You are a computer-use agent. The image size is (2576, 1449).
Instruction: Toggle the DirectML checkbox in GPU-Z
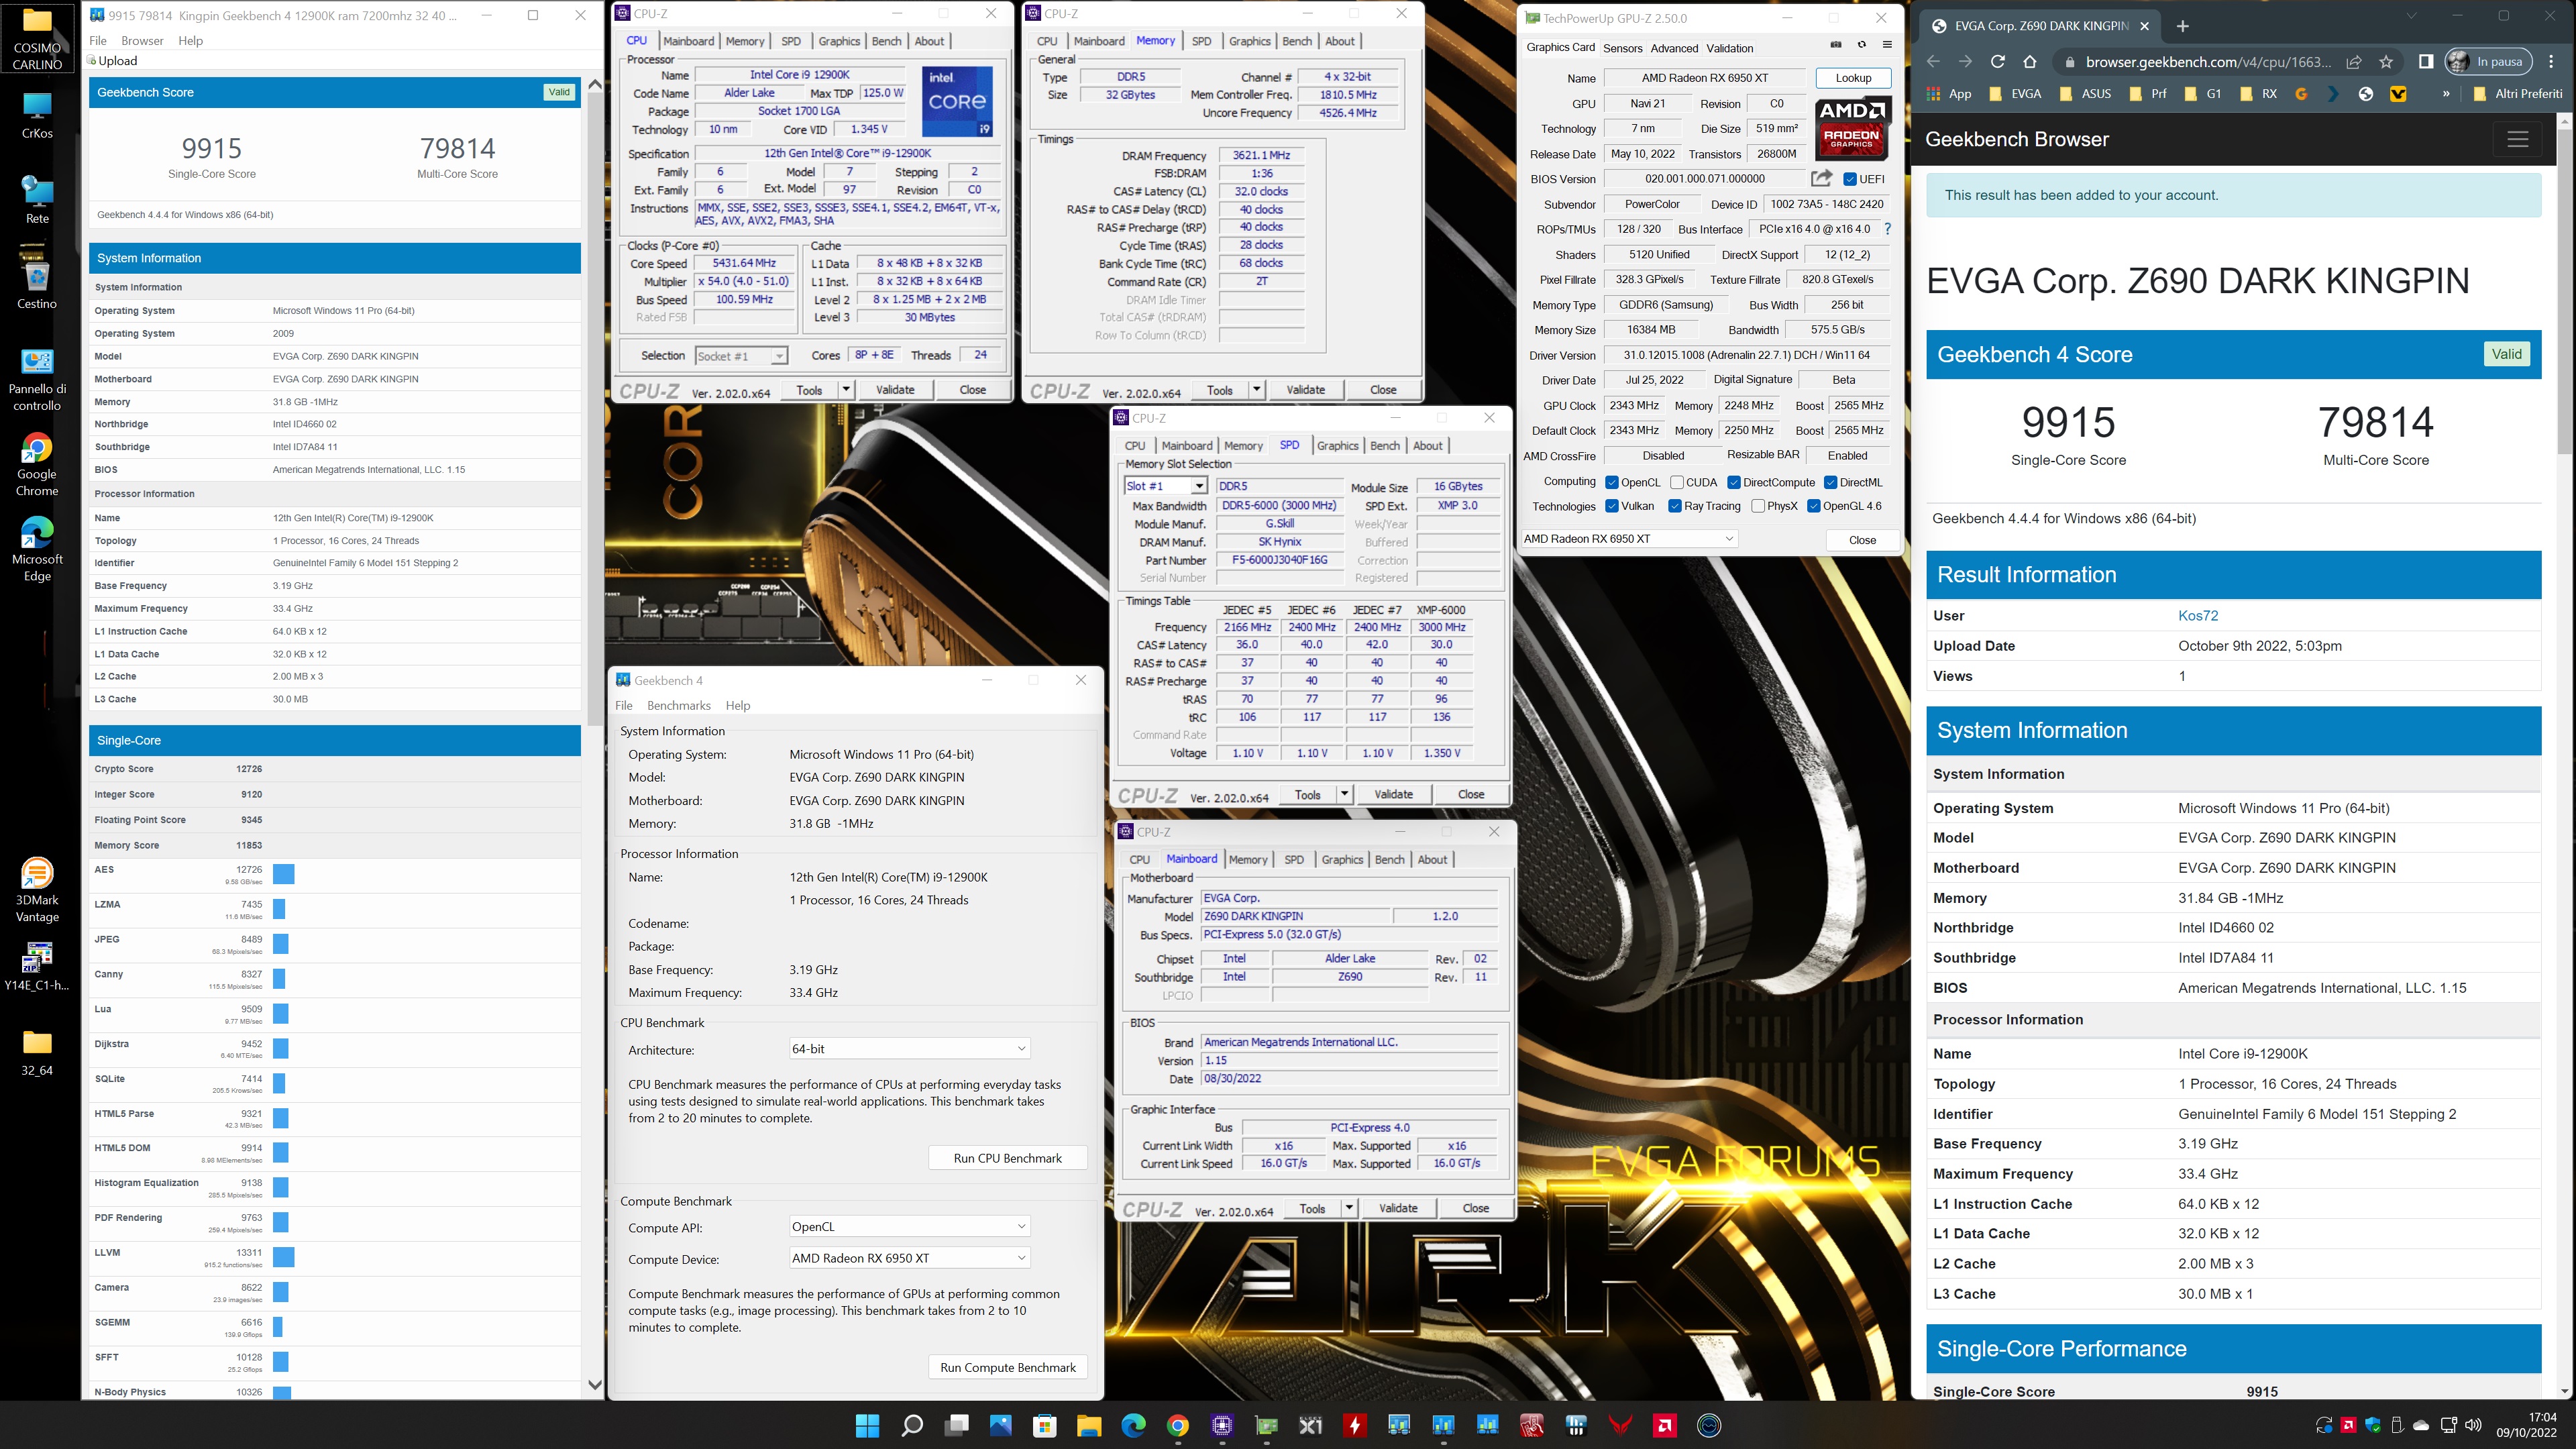[x=1830, y=482]
